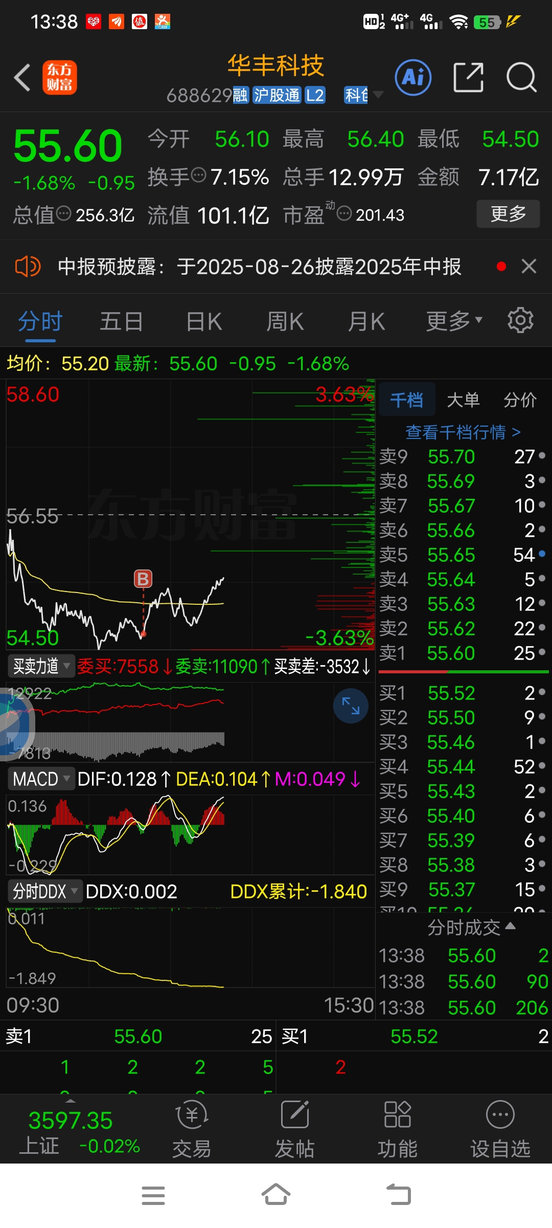
Task: Open 交易 trade icon
Action: click(x=192, y=1129)
